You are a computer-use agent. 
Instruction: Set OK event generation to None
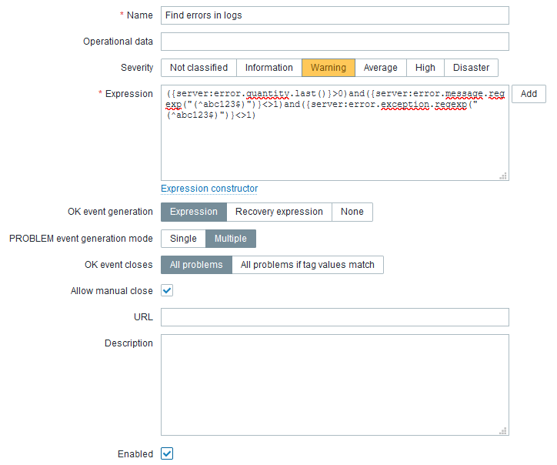(352, 212)
